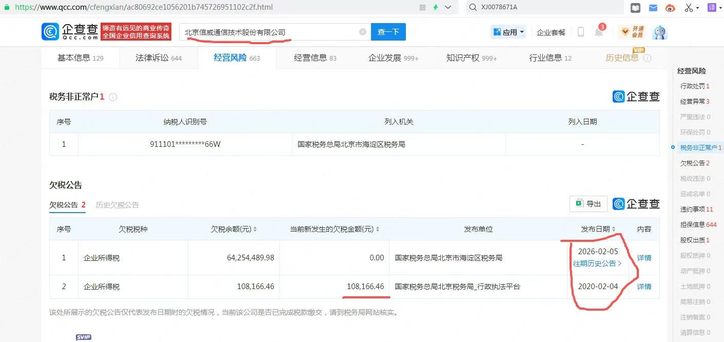
Task: Click the search magnifier icon in browser bar
Action: pos(473,7)
